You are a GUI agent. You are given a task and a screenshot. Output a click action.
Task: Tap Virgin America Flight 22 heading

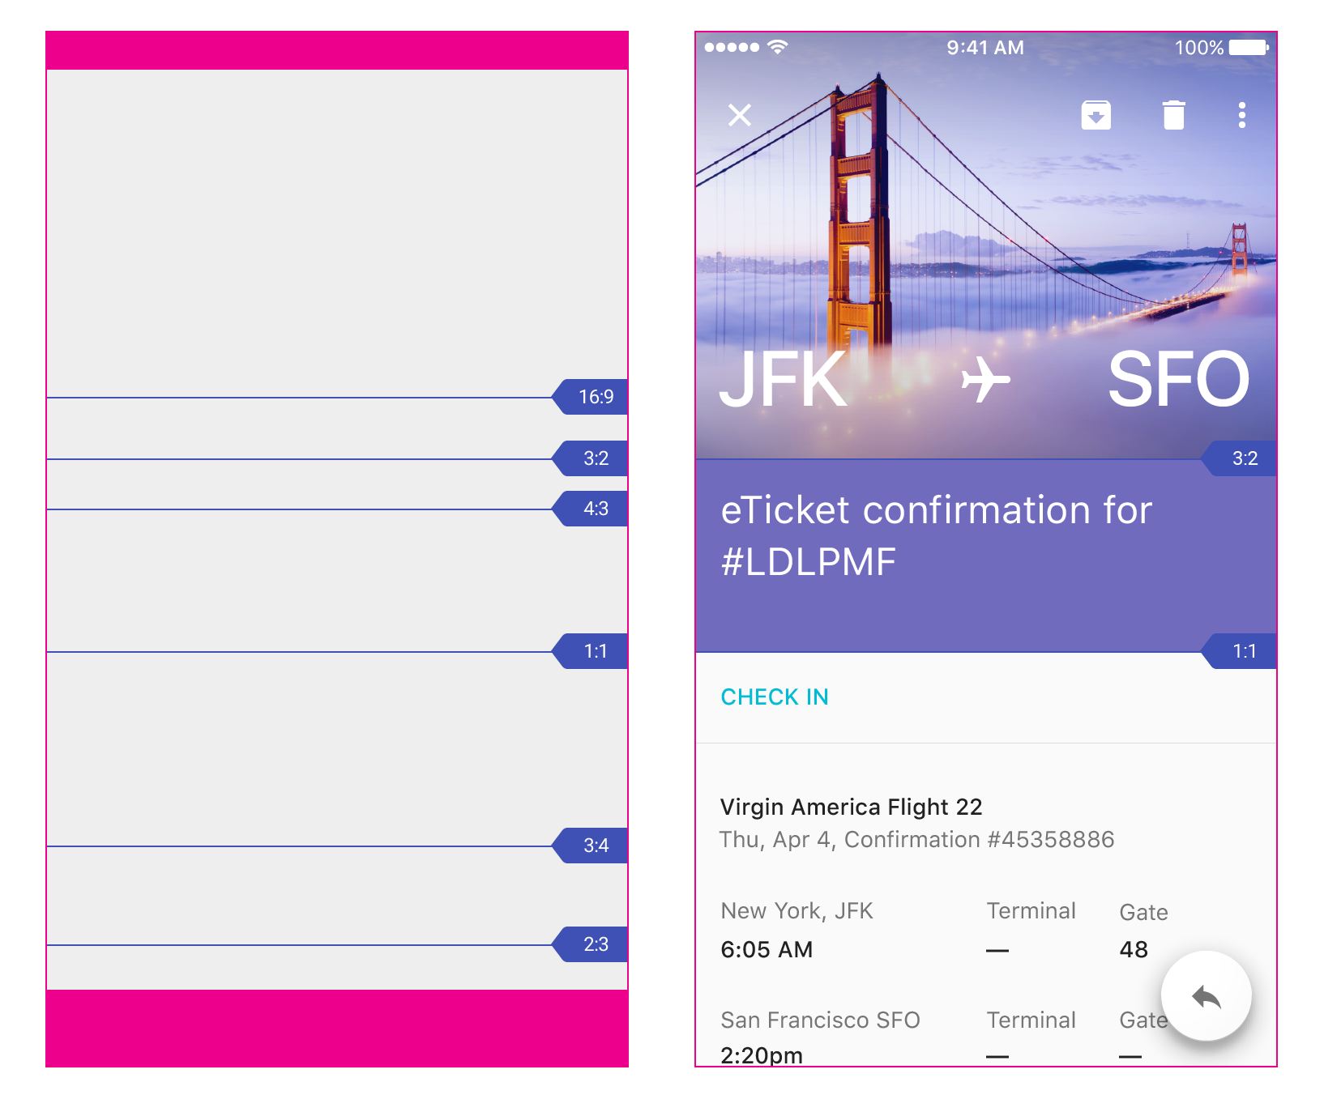pyautogui.click(x=851, y=807)
